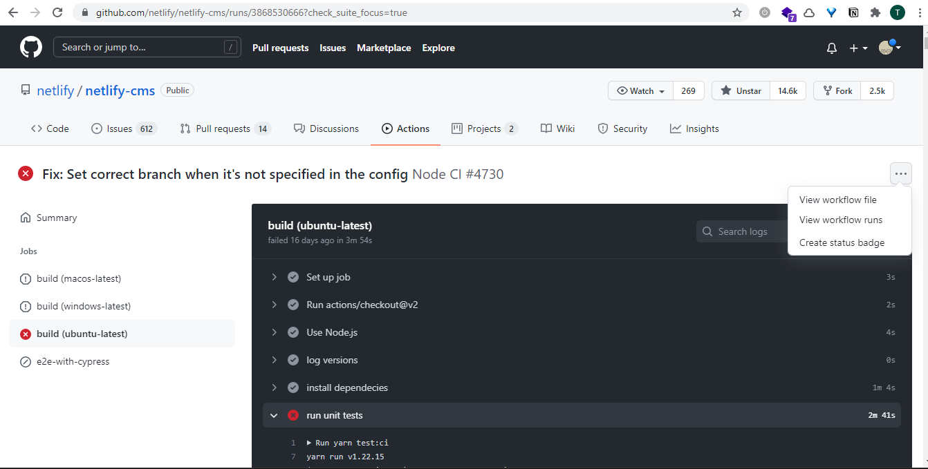
Task: Click the browser back arrow
Action: [14, 12]
